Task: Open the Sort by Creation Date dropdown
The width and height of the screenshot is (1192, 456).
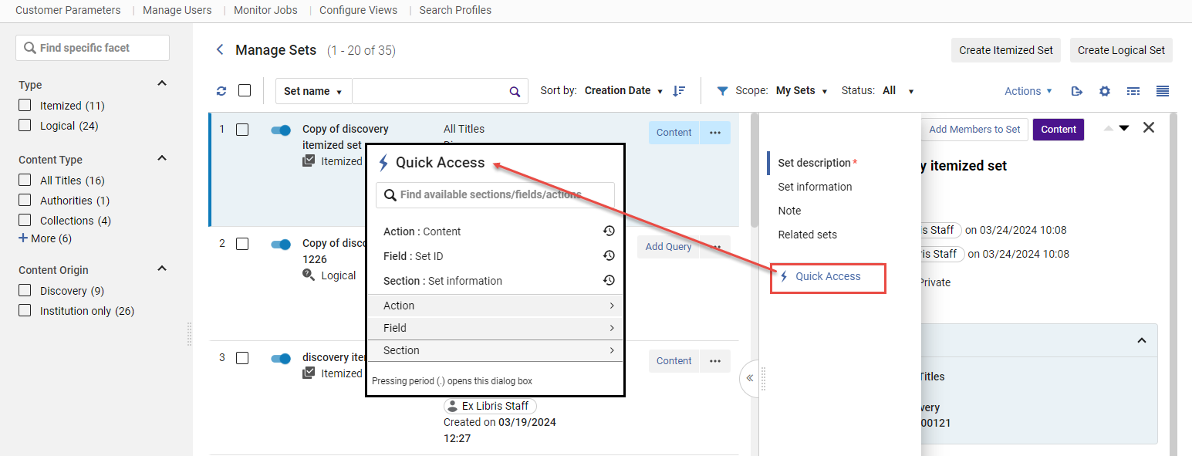Action: (x=624, y=91)
